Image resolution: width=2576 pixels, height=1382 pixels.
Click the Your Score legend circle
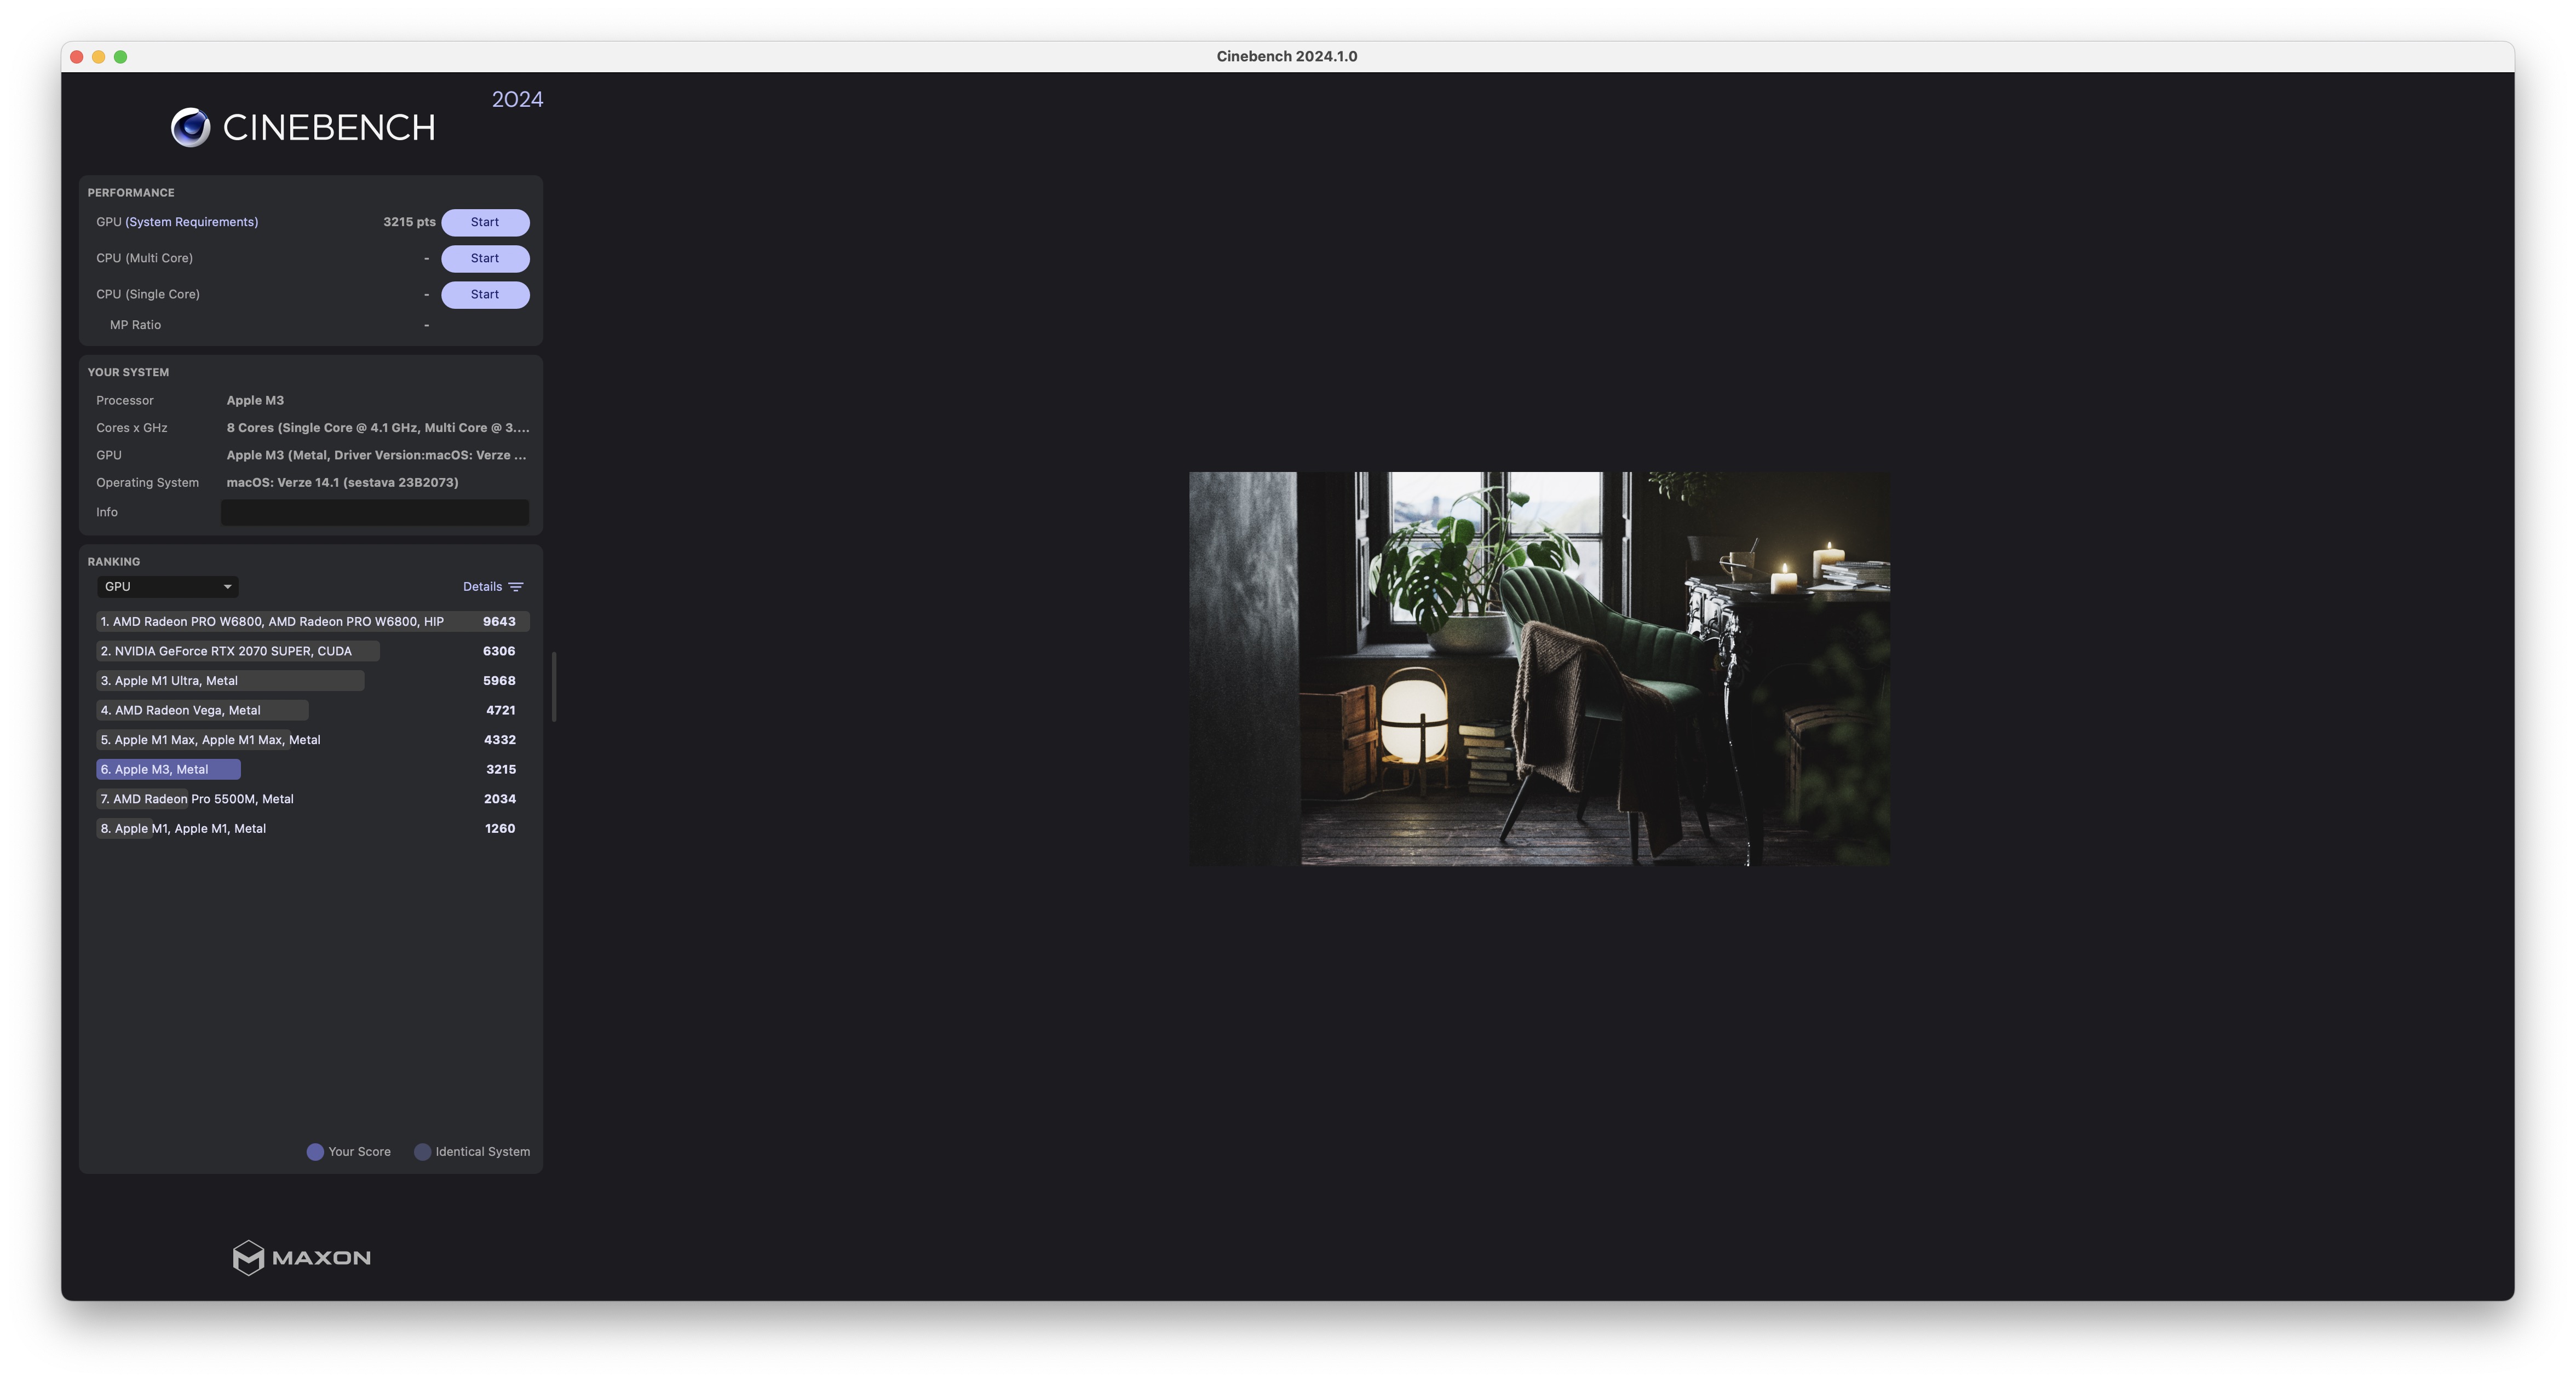315,1152
